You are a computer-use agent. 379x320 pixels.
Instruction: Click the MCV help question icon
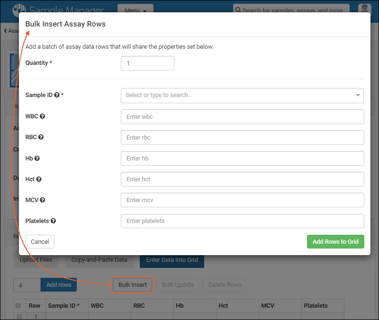click(42, 200)
